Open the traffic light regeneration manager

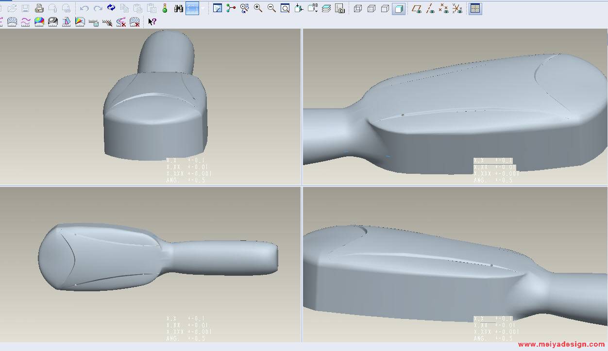pyautogui.click(x=165, y=8)
